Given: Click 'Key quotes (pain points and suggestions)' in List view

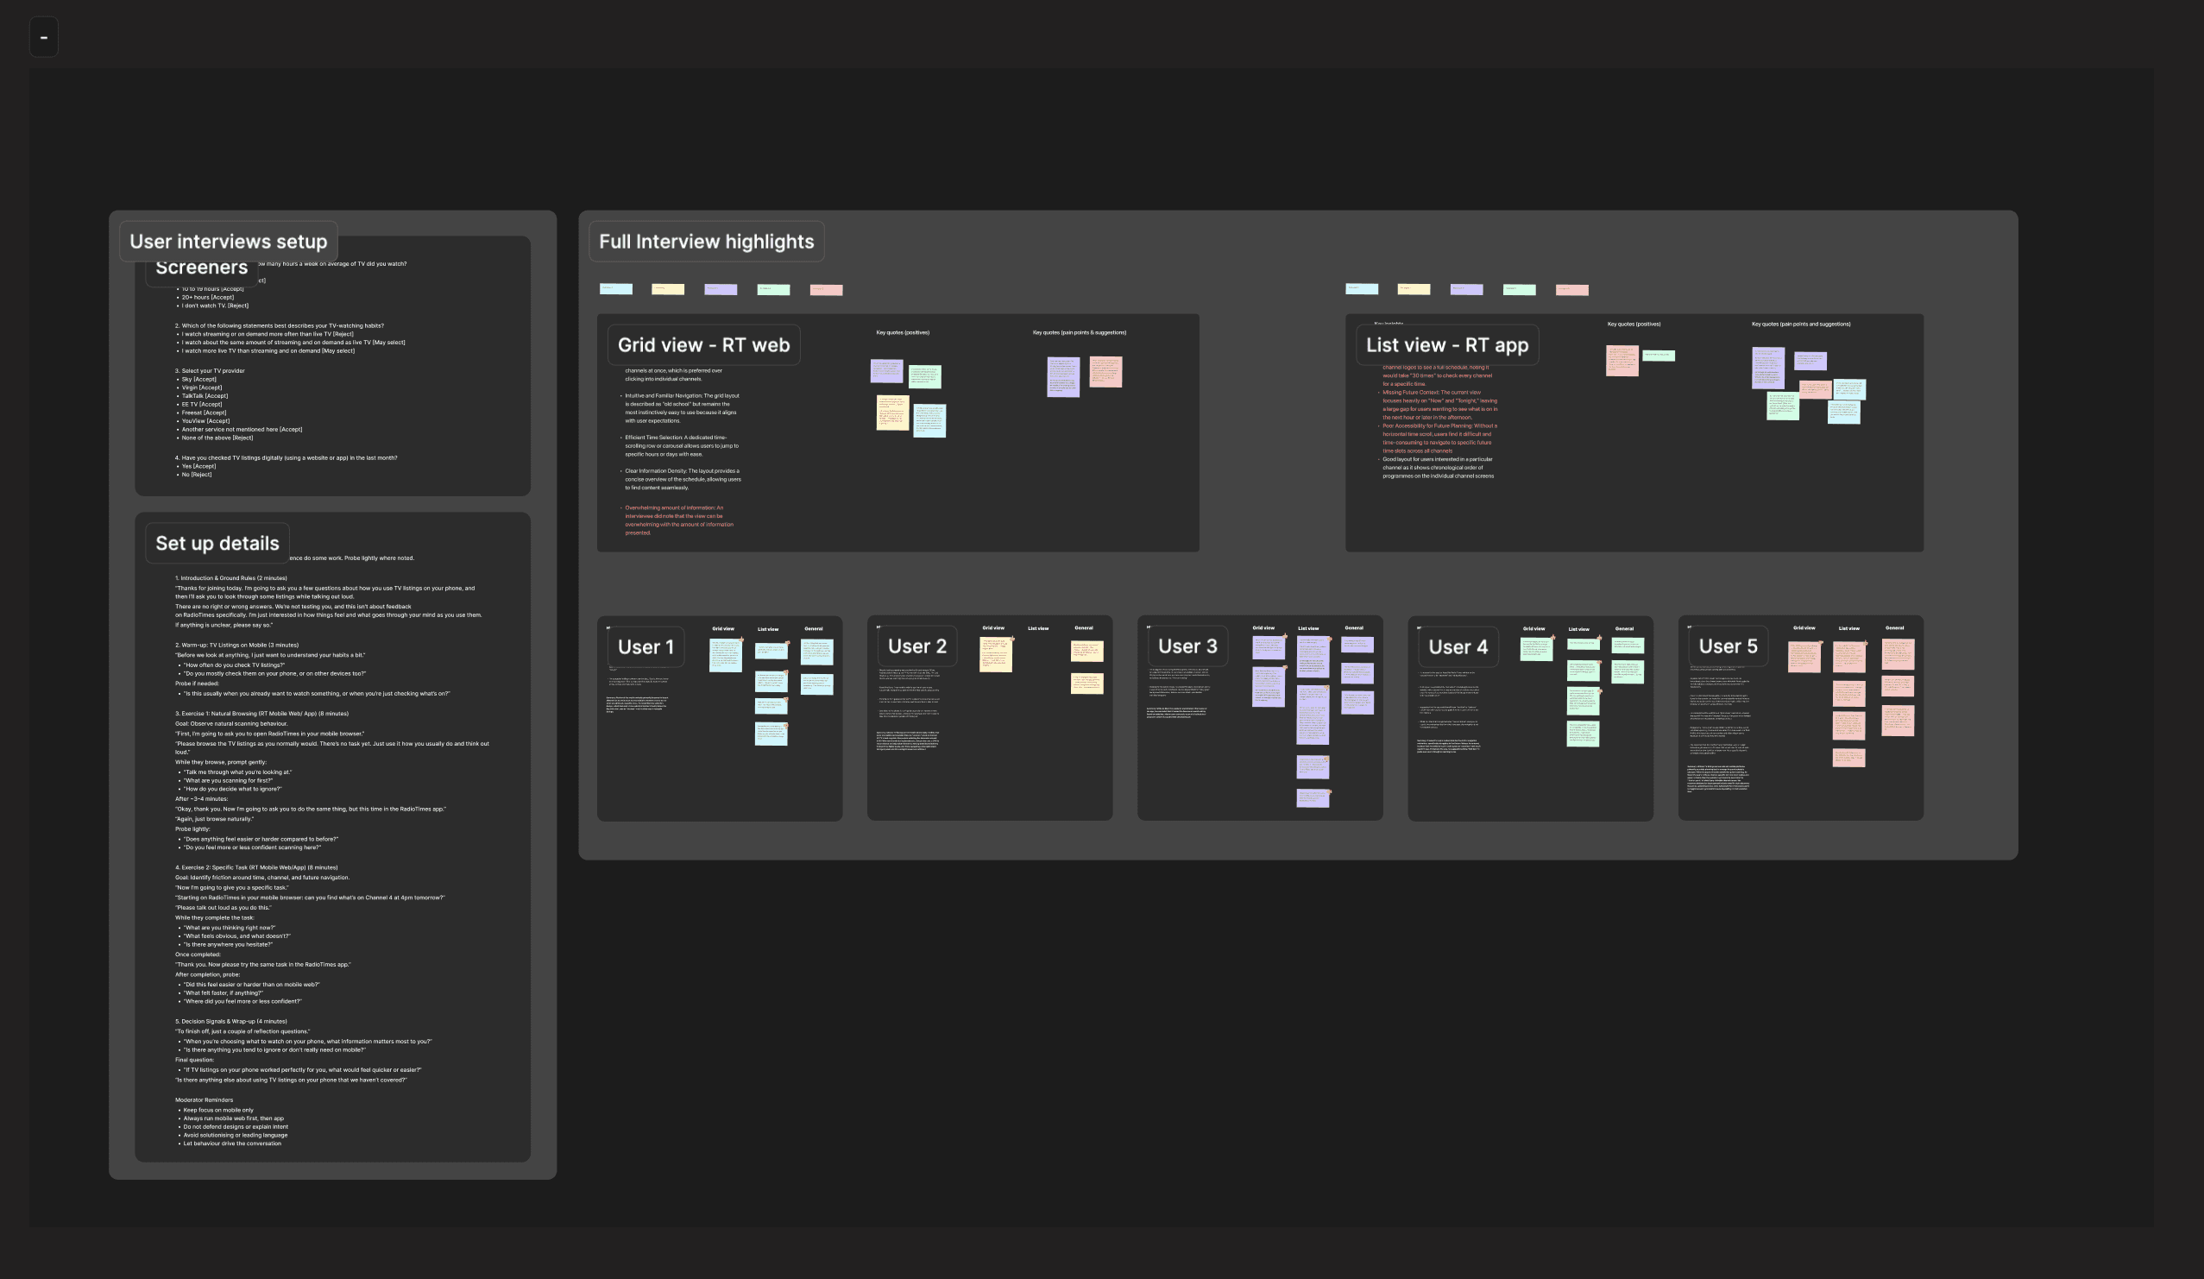Looking at the screenshot, I should (x=1801, y=324).
